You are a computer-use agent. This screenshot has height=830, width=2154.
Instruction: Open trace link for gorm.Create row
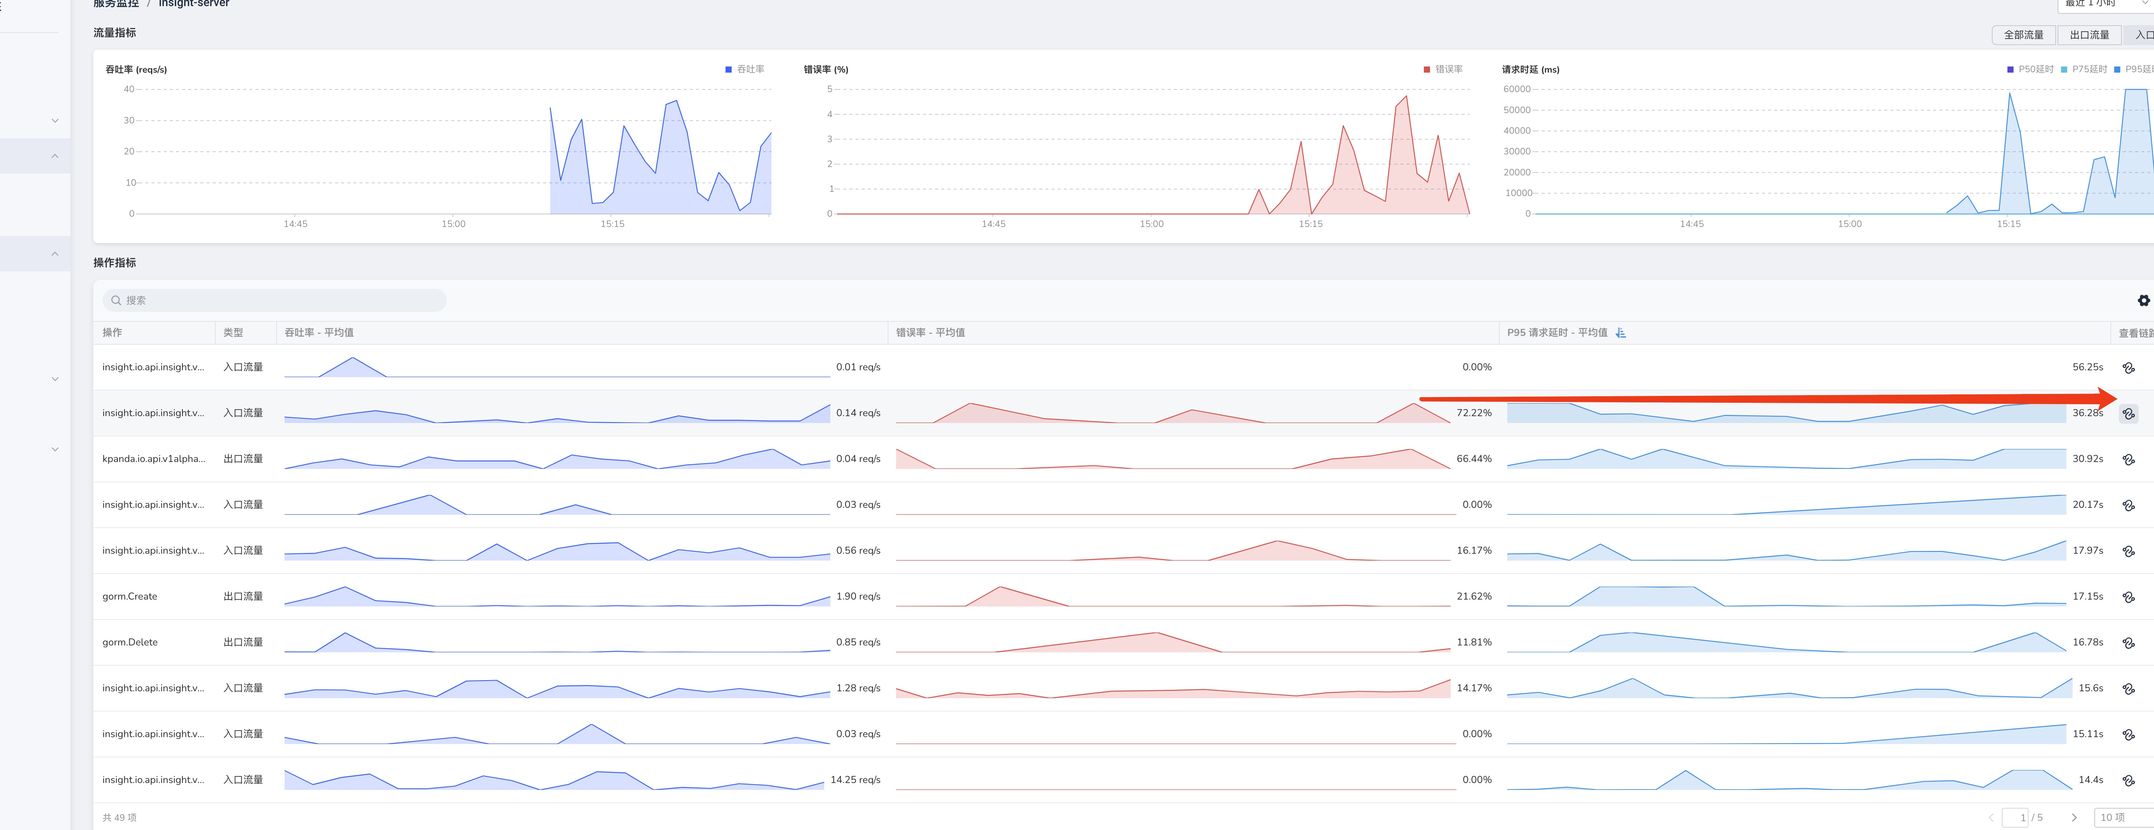pyautogui.click(x=2128, y=597)
